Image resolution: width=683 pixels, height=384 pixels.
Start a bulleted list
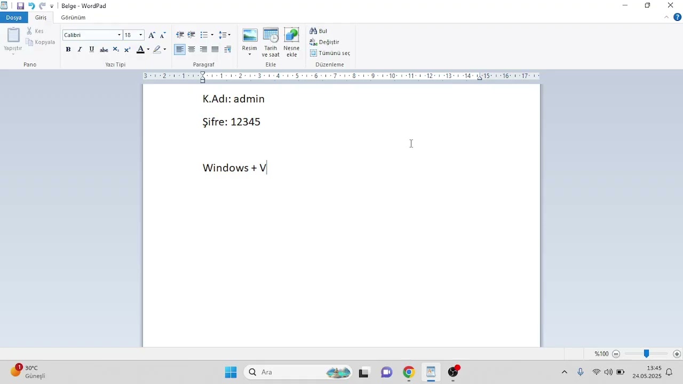[x=204, y=35]
